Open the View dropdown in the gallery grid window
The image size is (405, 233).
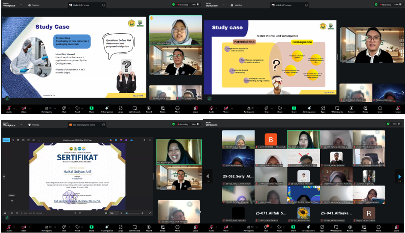point(396,124)
